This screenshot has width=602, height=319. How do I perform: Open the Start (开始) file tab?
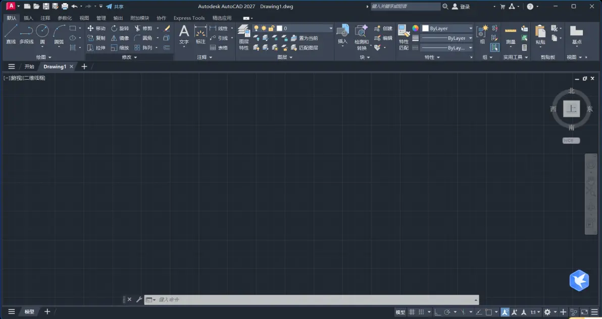point(29,67)
